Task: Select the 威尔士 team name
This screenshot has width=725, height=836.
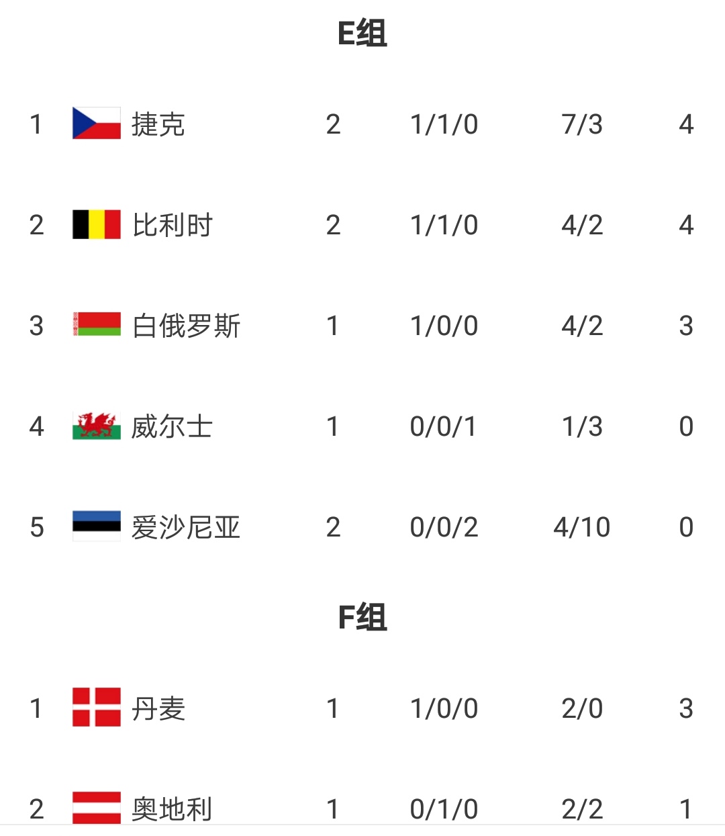Action: 173,427
